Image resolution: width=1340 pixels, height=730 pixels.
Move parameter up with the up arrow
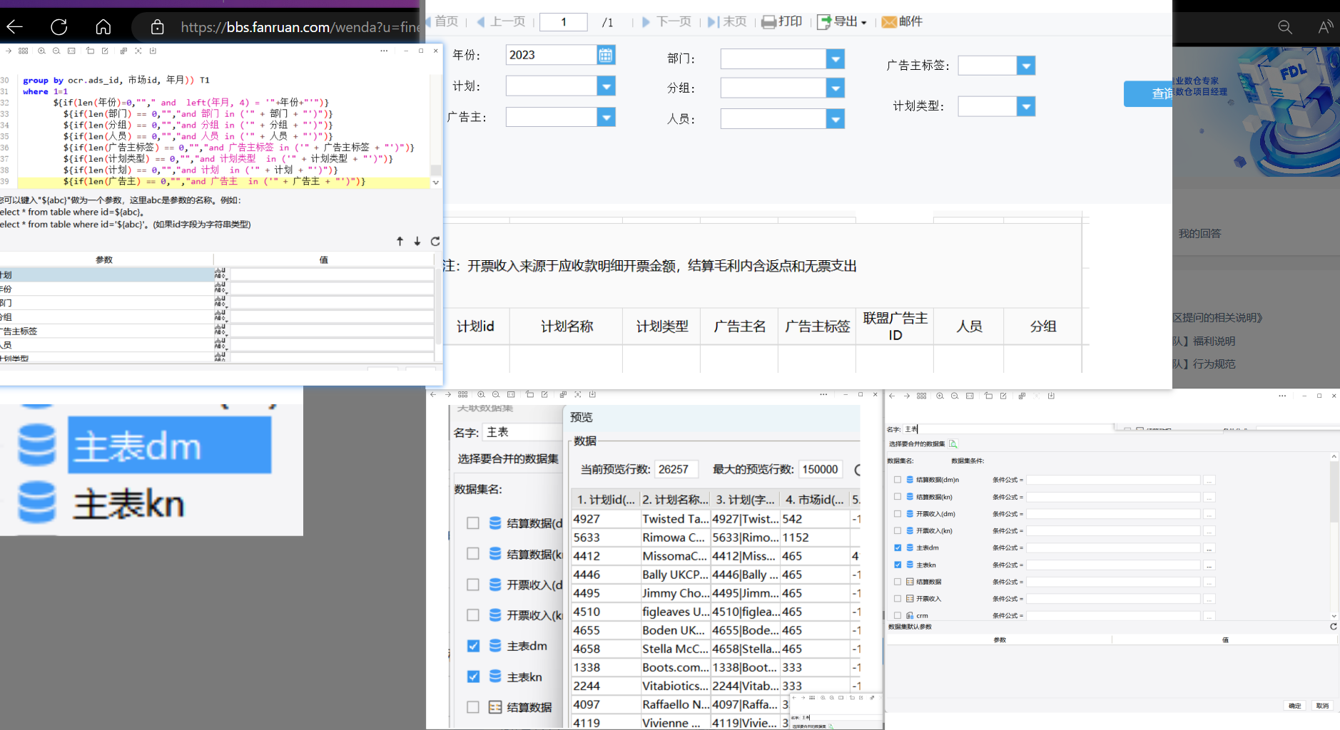(400, 242)
